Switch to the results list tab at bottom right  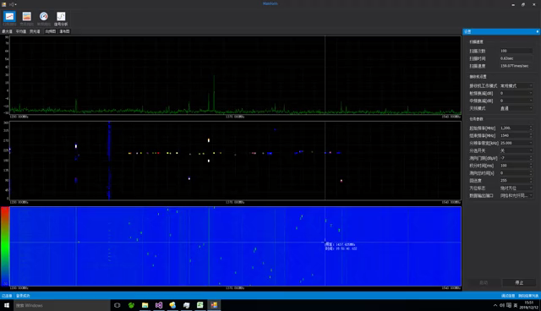[528, 296]
